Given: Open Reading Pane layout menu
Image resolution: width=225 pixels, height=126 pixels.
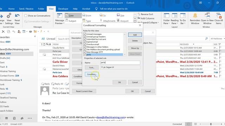Looking at the screenshot, I should click(174, 19).
